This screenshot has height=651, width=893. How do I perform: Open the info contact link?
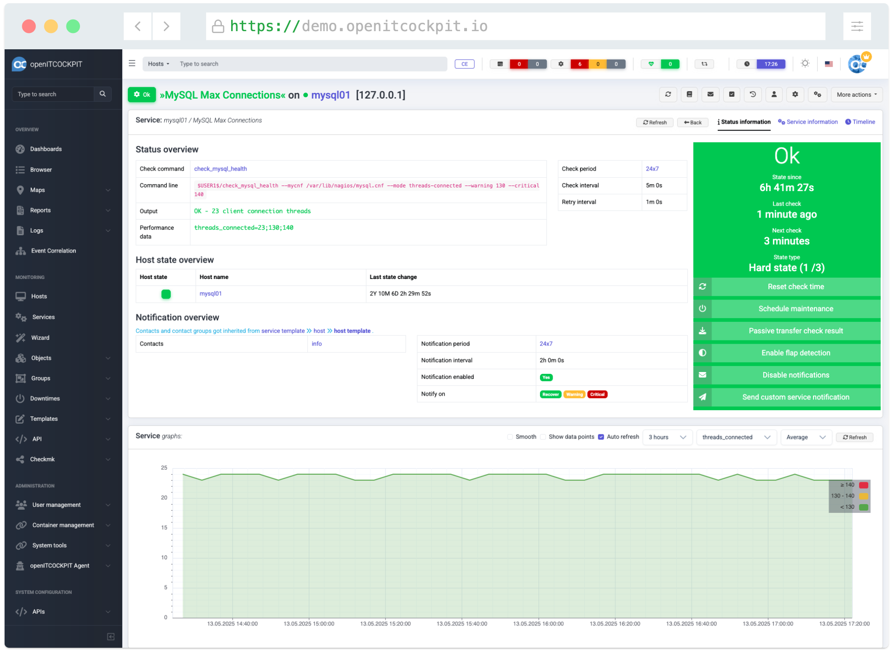pos(317,344)
